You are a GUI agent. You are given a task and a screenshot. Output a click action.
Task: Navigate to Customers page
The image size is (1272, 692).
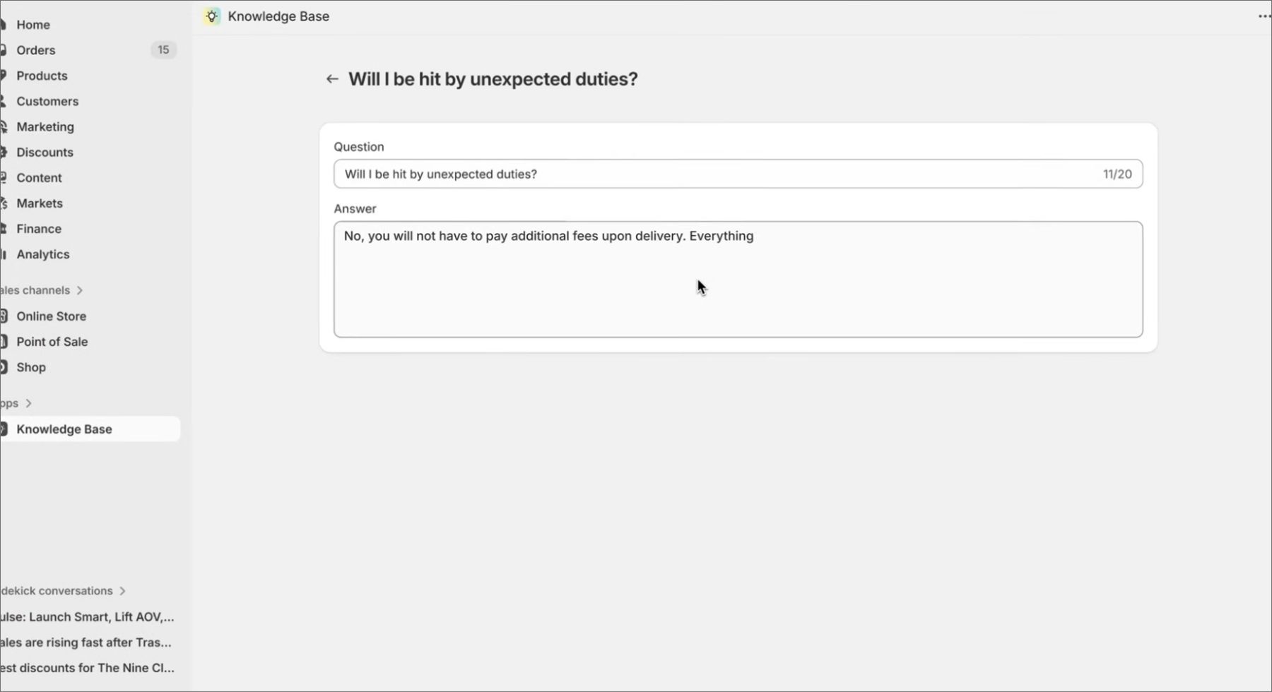[47, 101]
